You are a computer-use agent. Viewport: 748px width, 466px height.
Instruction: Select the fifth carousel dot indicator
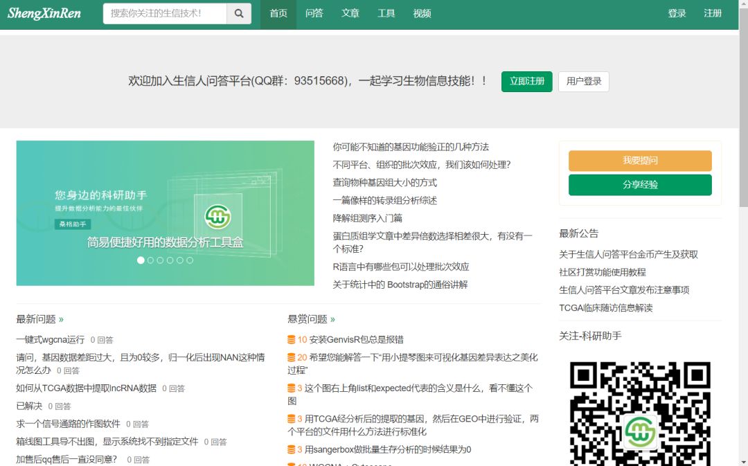(x=180, y=260)
